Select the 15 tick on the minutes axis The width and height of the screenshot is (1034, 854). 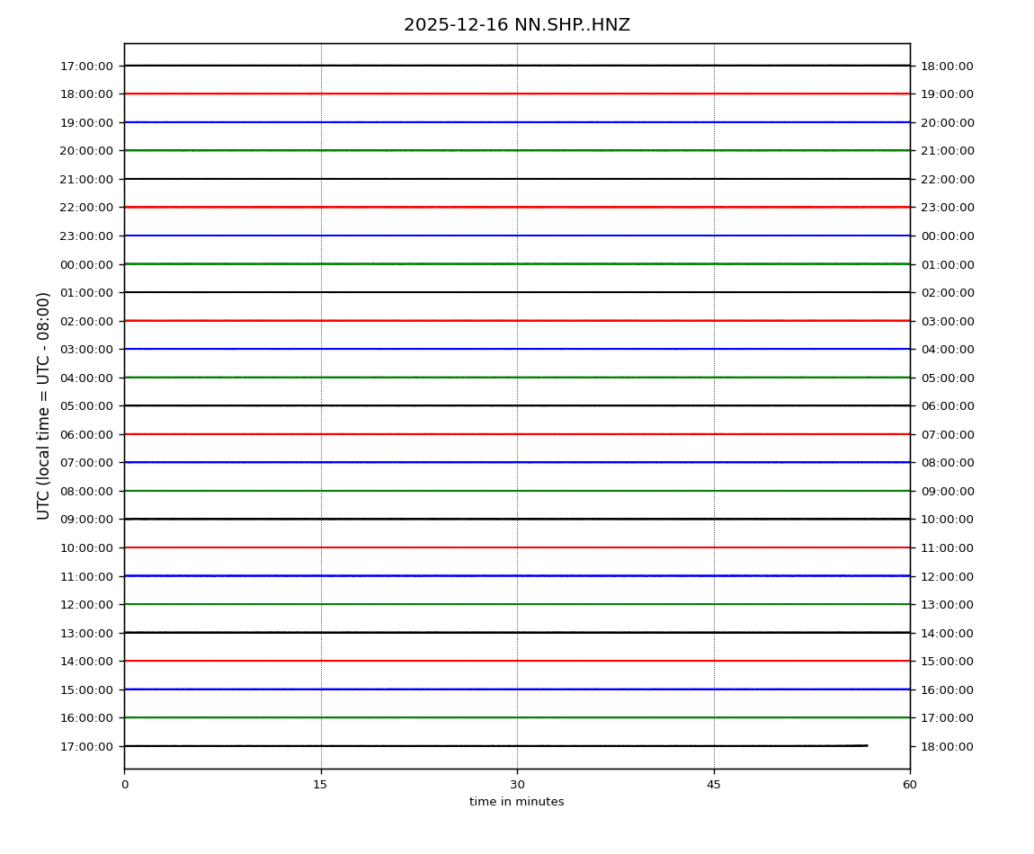[320, 785]
